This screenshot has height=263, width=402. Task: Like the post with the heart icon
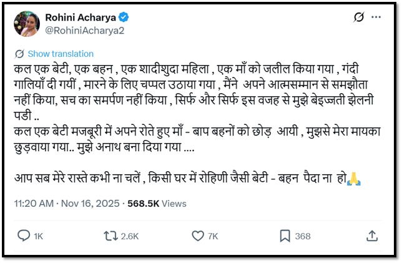(198, 236)
